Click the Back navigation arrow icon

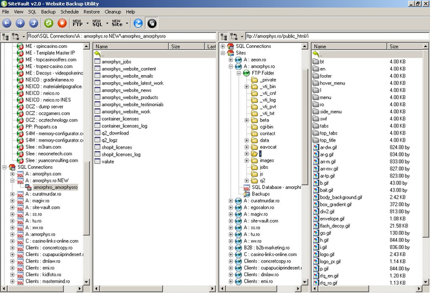pos(6,23)
